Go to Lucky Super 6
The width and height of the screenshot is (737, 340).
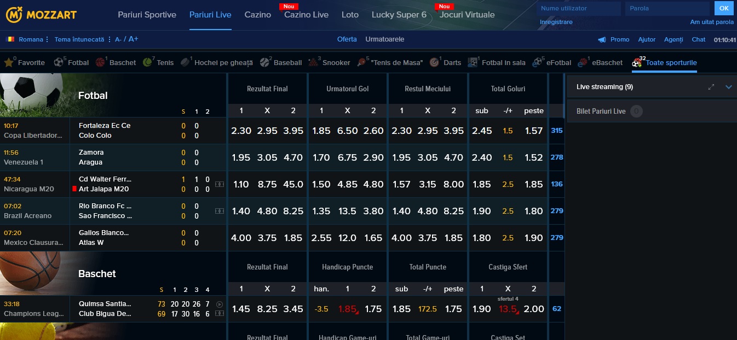point(399,15)
